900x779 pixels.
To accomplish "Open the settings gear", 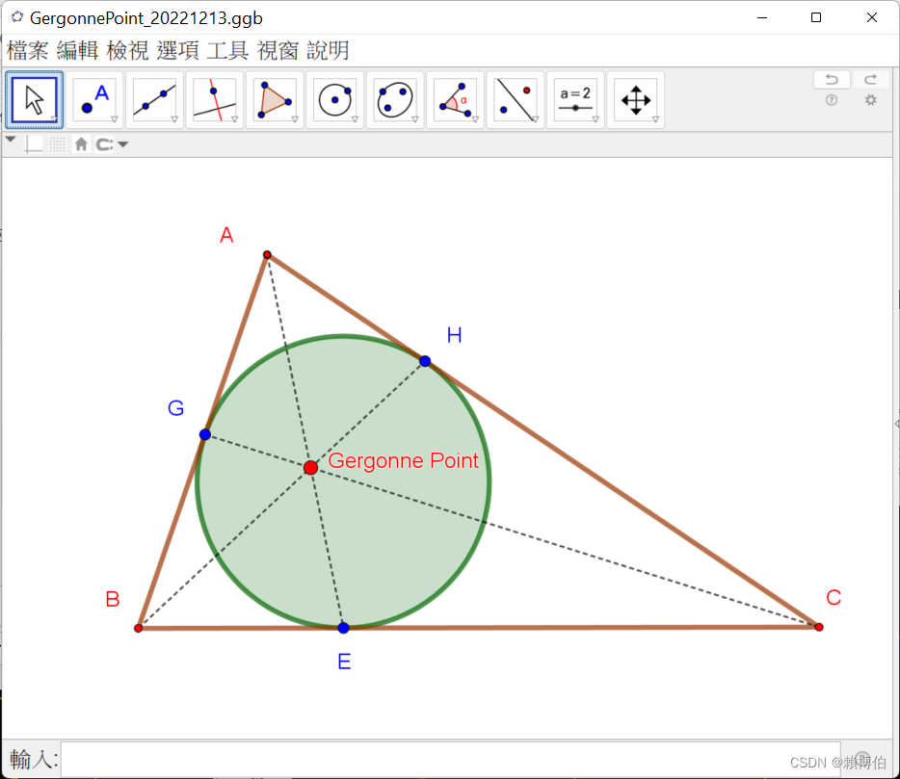I will coord(870,99).
